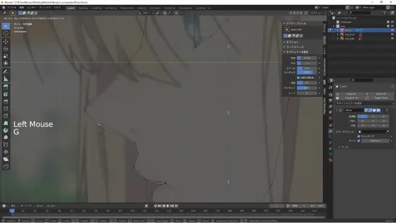Viewport: 396px width, 223px height.
Task: Select the Move tool
Action: (x=6, y=41)
